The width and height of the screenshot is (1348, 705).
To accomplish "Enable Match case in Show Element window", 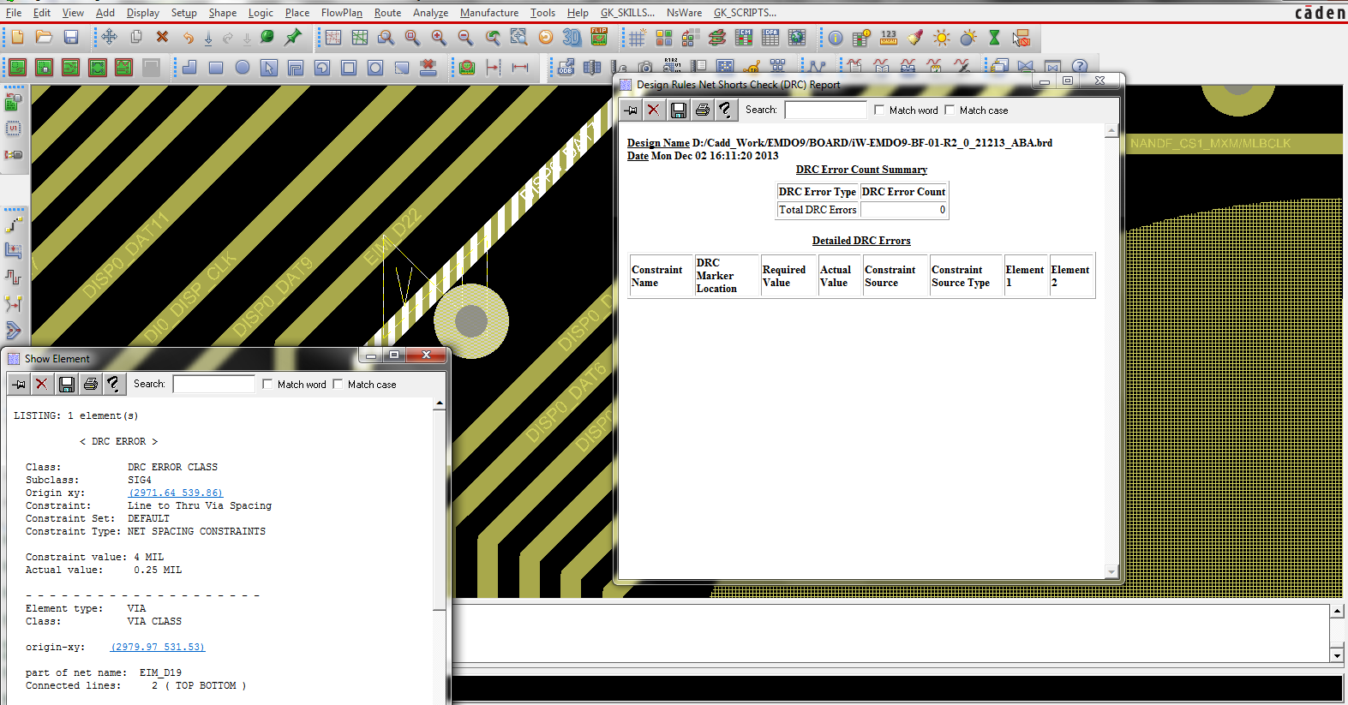I will click(x=338, y=385).
